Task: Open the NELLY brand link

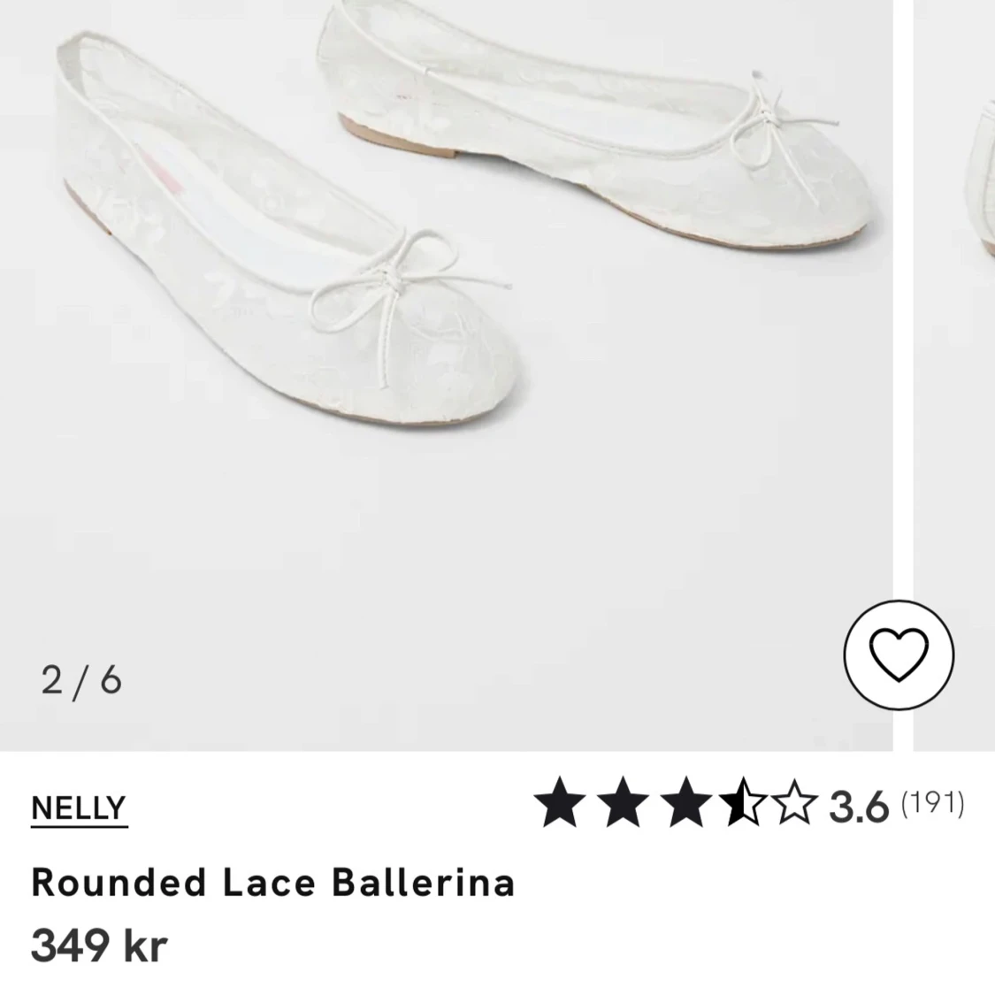Action: tap(80, 809)
